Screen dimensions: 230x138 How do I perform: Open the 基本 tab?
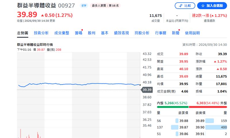point(105,33)
